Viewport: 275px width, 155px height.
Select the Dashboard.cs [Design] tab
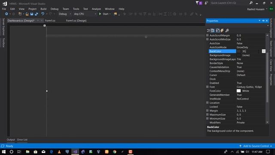[21, 21]
